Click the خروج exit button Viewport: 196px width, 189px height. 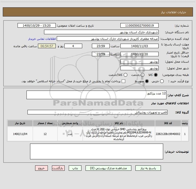click(x=41, y=168)
